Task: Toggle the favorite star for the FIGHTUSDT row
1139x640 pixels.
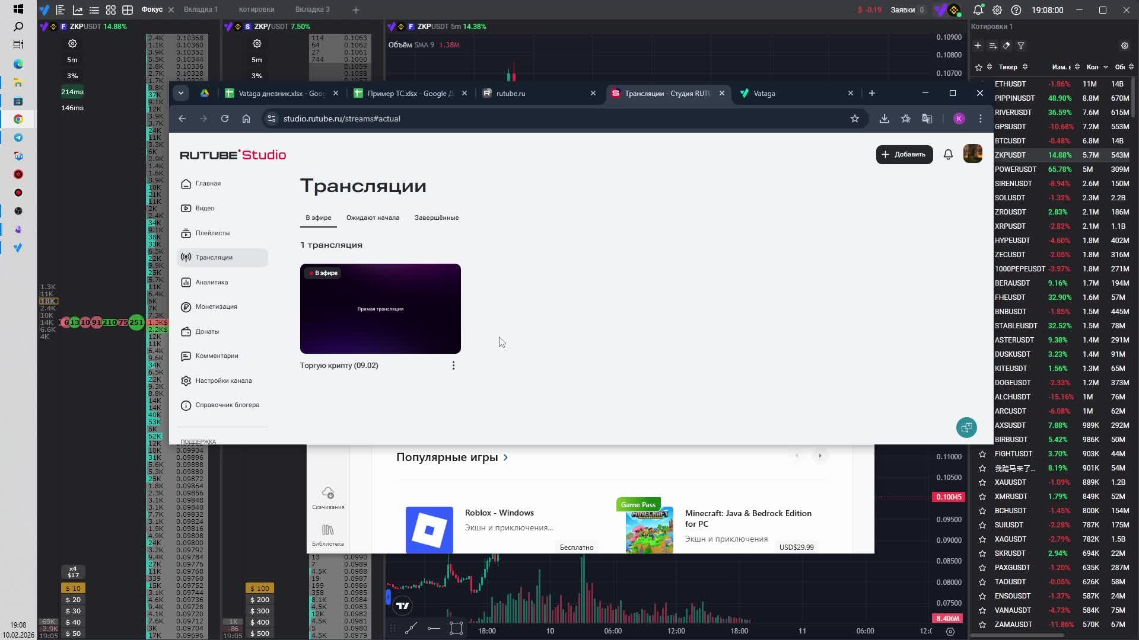Action: (982, 454)
